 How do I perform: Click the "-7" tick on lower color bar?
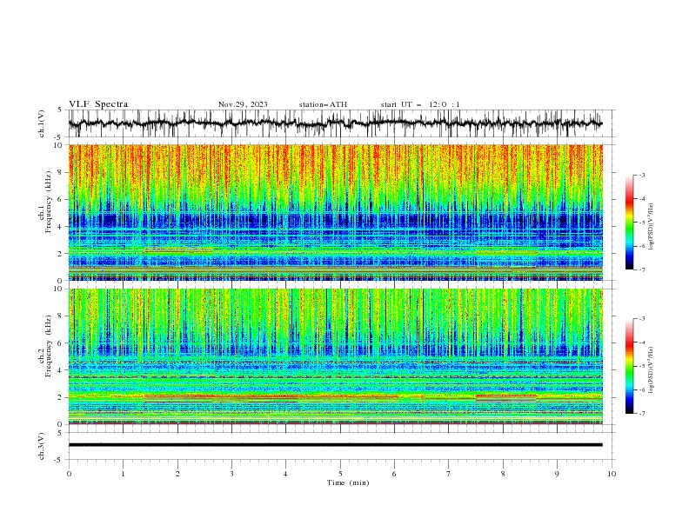(642, 414)
